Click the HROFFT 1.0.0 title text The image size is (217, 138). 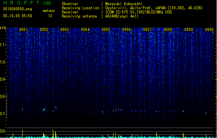27,3
